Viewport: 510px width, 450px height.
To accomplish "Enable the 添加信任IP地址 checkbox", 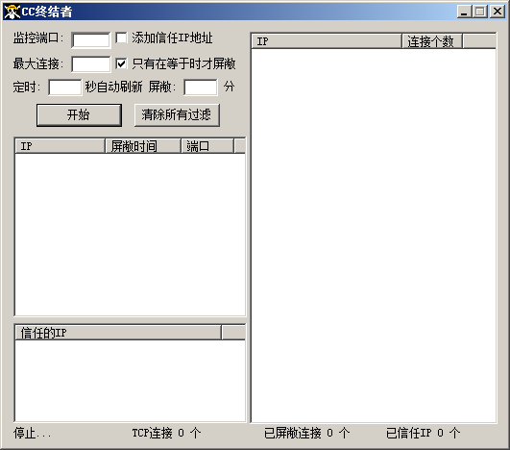I will click(121, 37).
